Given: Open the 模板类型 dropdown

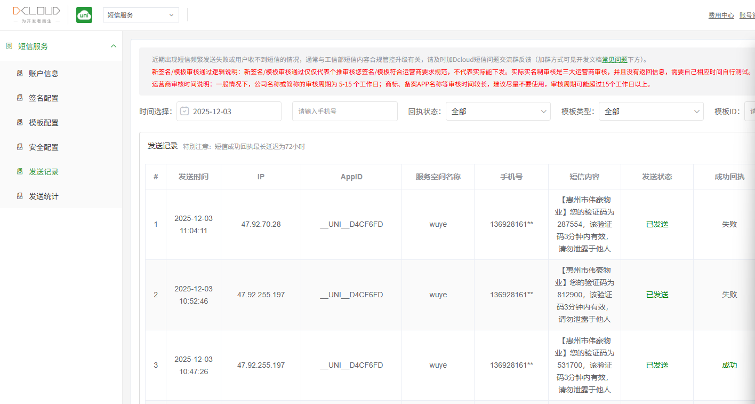Looking at the screenshot, I should 650,112.
